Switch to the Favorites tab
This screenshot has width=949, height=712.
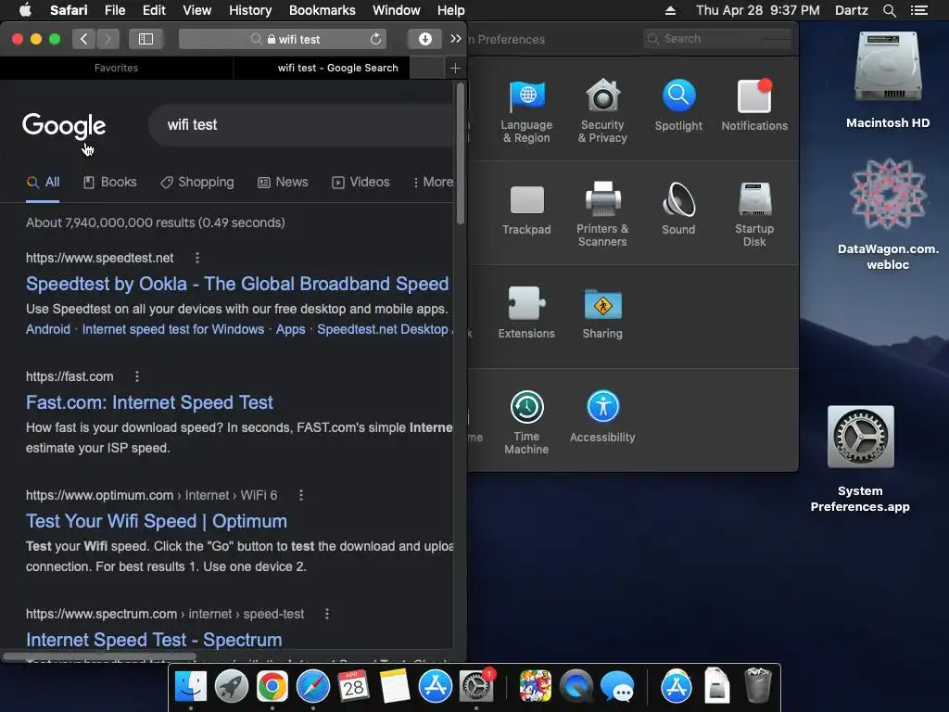tap(116, 68)
